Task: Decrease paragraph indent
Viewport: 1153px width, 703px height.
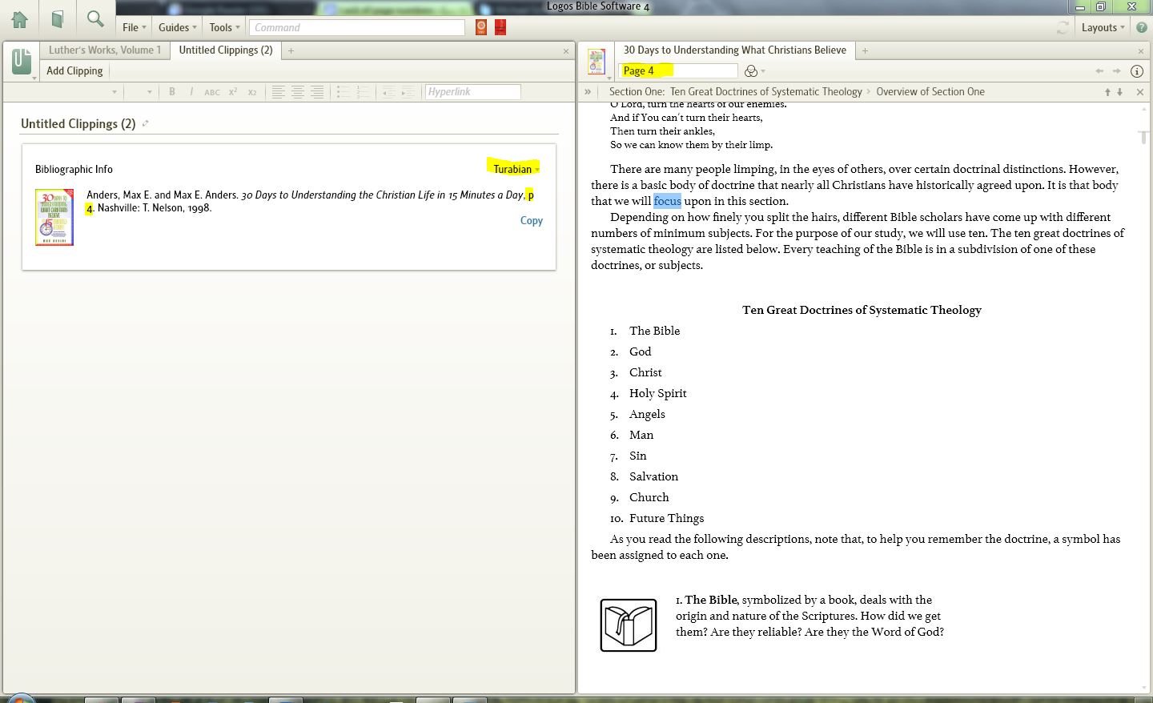Action: pyautogui.click(x=389, y=92)
